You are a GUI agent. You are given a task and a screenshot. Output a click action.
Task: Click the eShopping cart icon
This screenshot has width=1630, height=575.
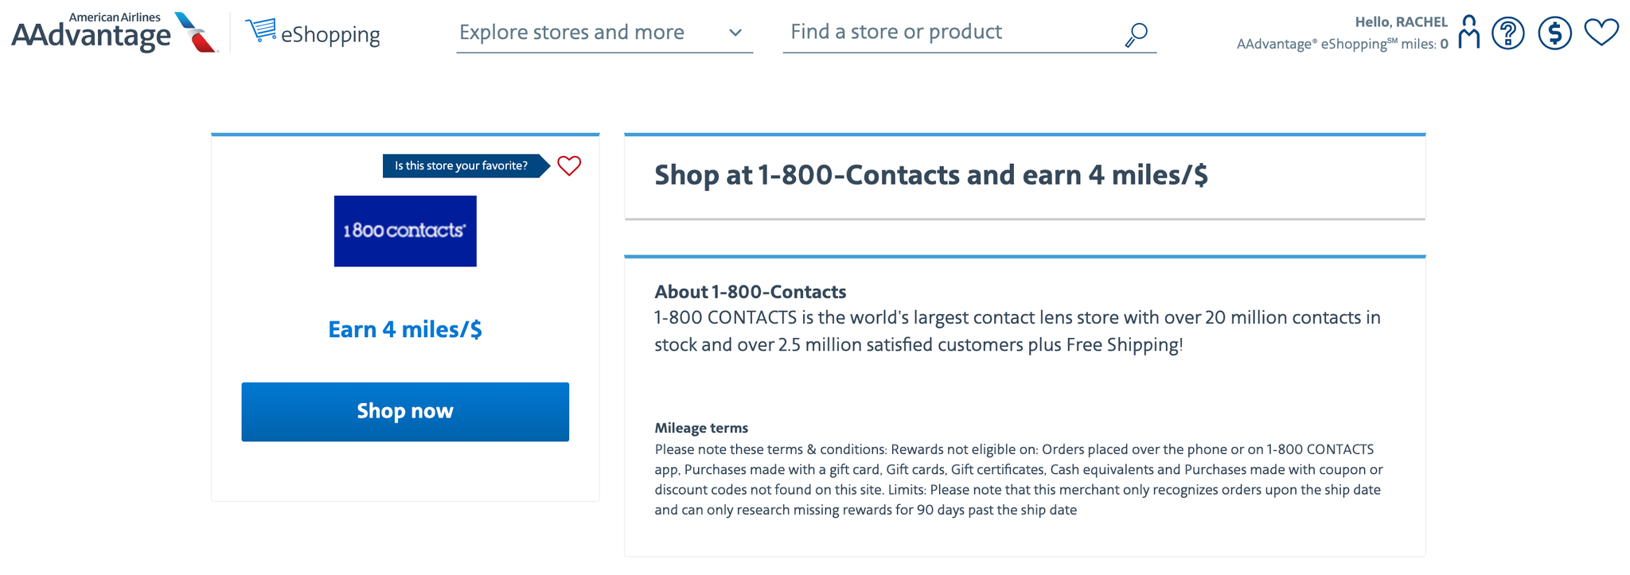(x=260, y=29)
